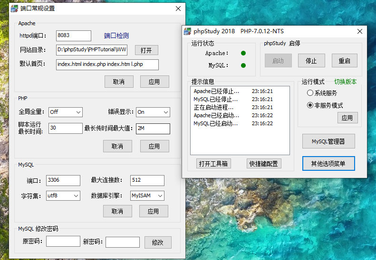Click the 端口常规设置 window title icon
376x260 pixels.
click(x=14, y=9)
